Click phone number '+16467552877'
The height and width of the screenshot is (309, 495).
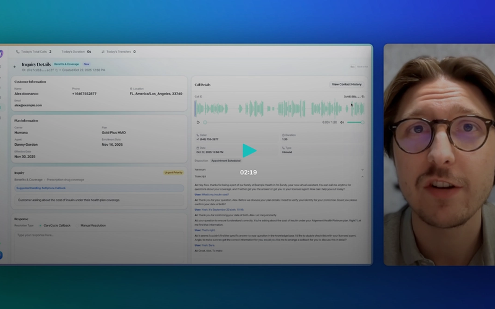(84, 94)
